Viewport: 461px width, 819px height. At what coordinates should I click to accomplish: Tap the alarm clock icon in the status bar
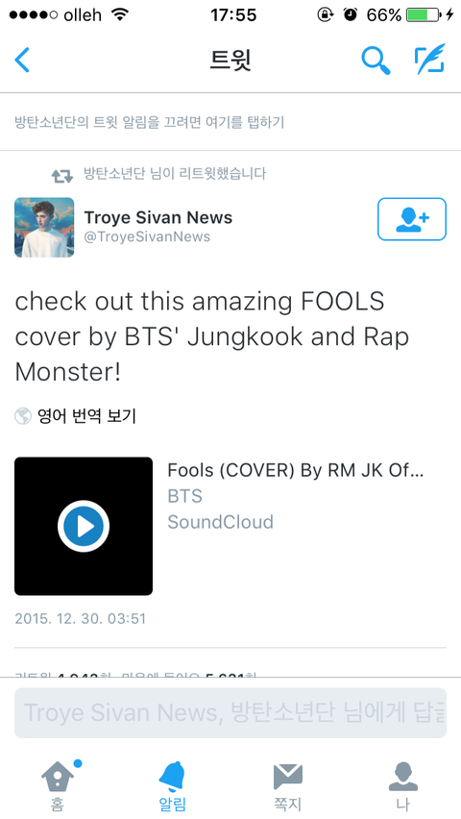[x=351, y=14]
